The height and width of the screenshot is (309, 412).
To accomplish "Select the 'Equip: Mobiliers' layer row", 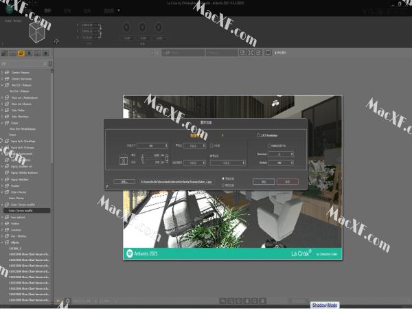I will (x=26, y=179).
